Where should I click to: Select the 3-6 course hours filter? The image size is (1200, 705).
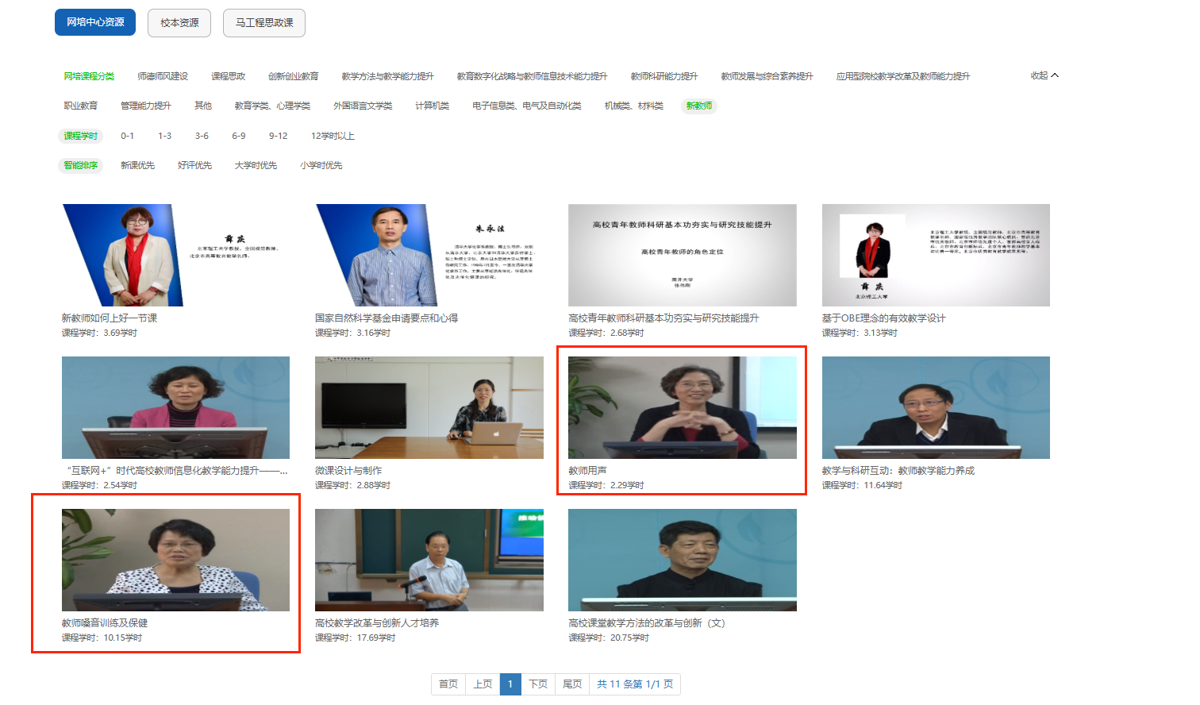pos(202,136)
